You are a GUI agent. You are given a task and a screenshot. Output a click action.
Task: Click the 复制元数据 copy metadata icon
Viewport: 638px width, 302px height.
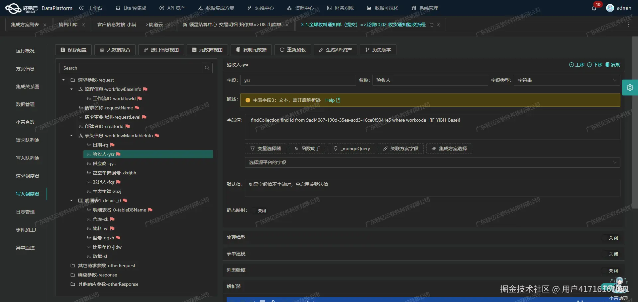pyautogui.click(x=238, y=50)
